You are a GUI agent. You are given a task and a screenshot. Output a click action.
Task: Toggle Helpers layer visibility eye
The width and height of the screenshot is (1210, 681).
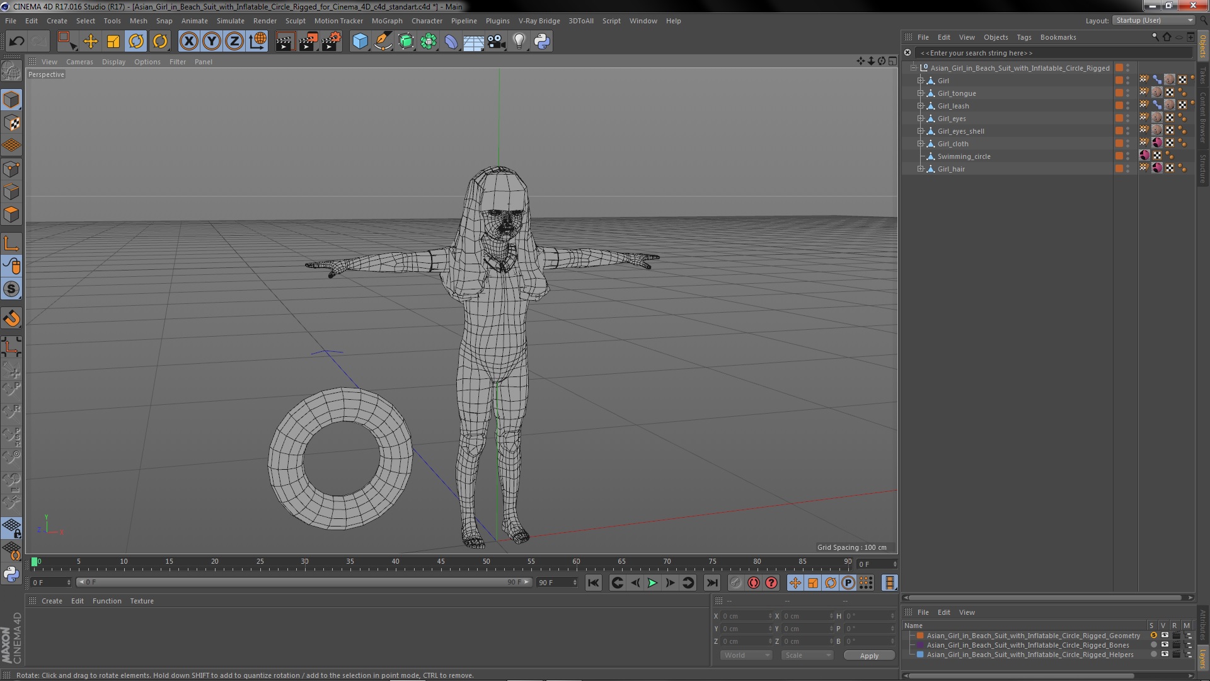pyautogui.click(x=1165, y=655)
